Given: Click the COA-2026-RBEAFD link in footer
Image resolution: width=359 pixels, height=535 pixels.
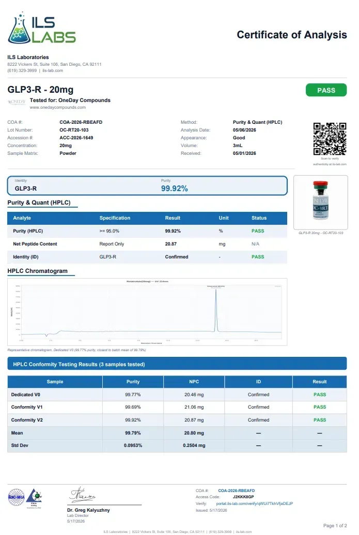Looking at the screenshot, I should click(236, 490).
